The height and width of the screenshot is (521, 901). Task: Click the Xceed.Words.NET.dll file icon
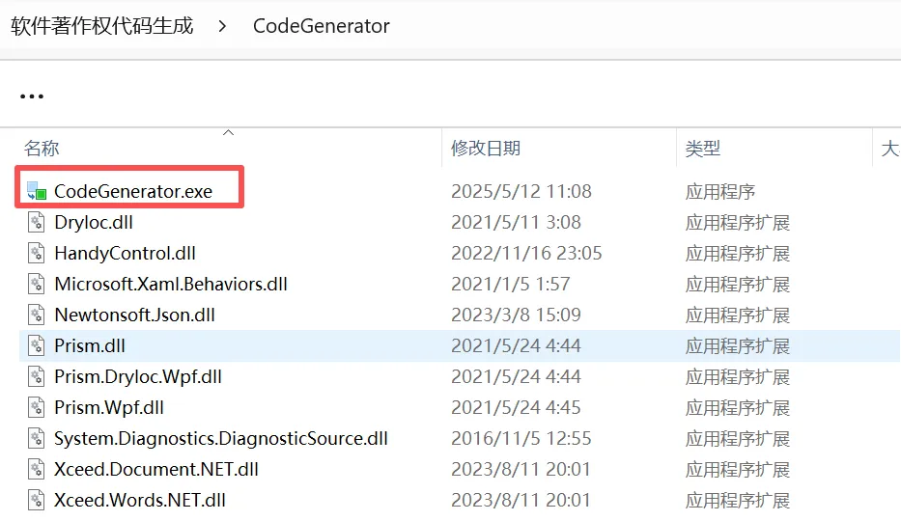37,501
